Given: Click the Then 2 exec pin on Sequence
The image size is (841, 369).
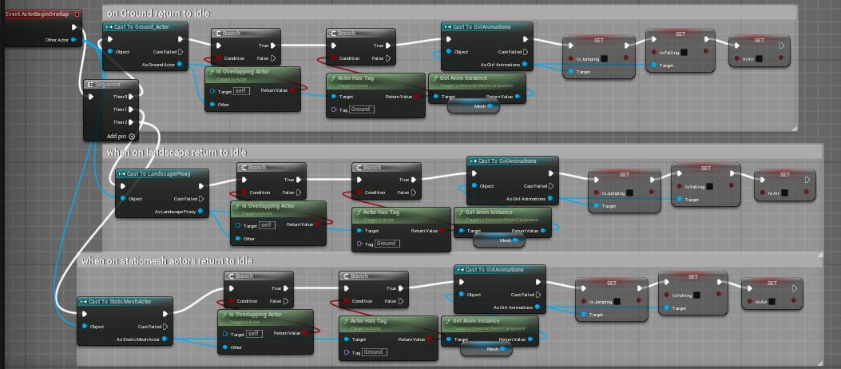Looking at the screenshot, I should 133,122.
